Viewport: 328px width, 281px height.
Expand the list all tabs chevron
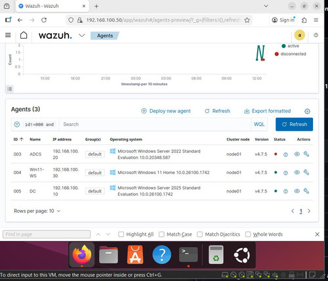pos(266,6)
